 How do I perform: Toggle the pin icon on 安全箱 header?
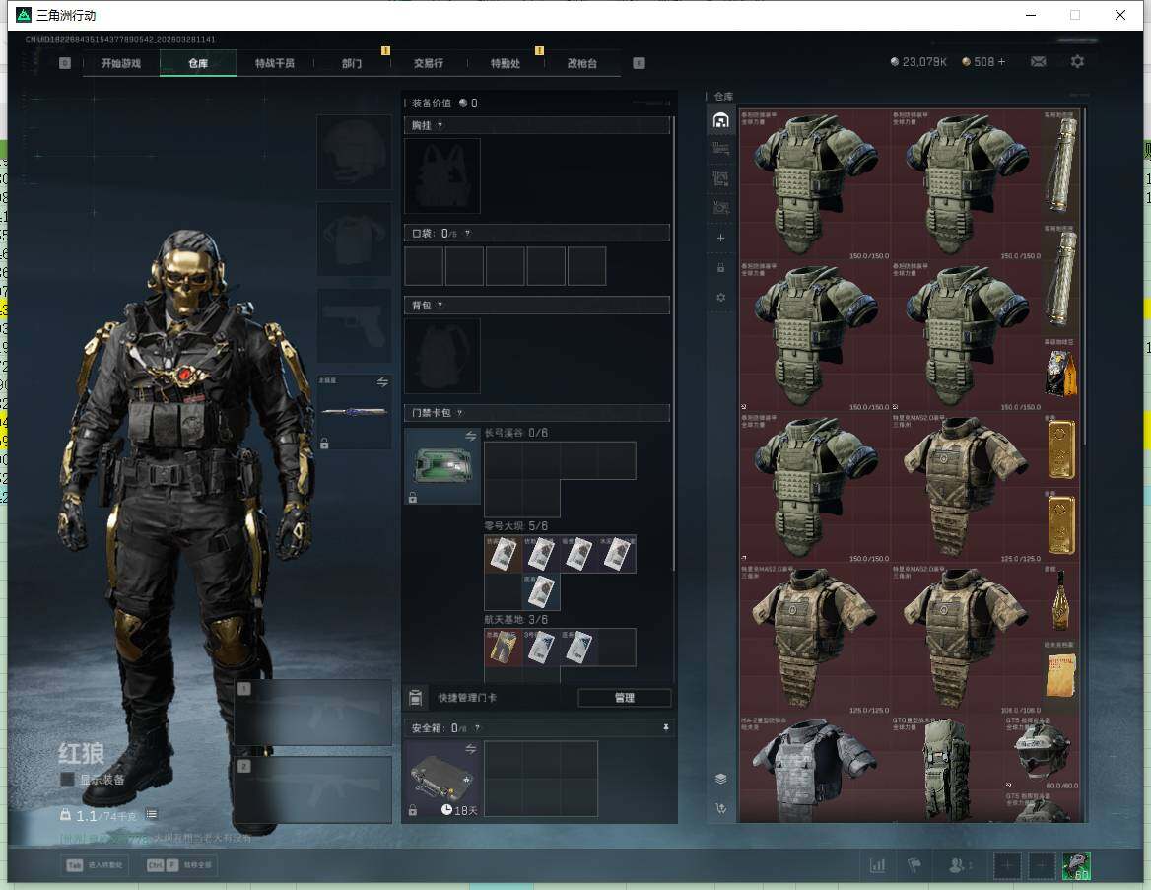tap(666, 727)
